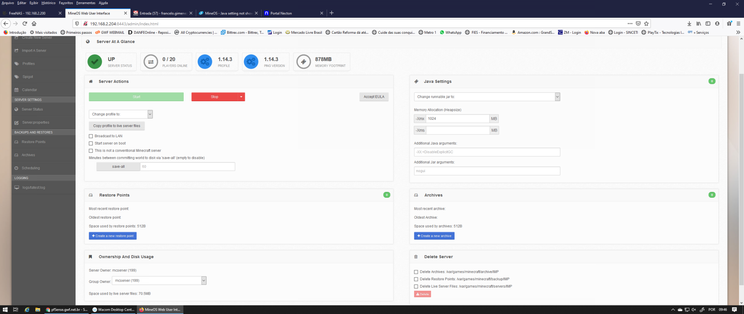This screenshot has width=744, height=314.
Task: Open Windows Task View
Action: point(16,310)
